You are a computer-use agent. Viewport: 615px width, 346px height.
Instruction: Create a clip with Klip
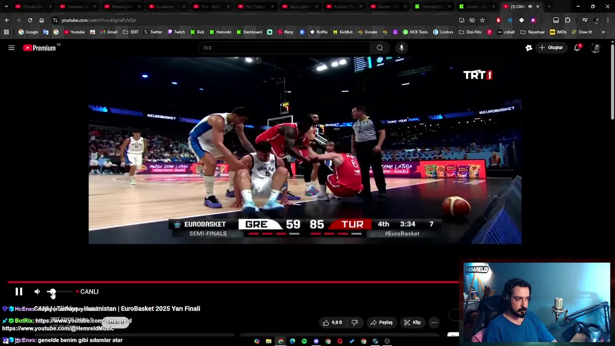click(412, 322)
